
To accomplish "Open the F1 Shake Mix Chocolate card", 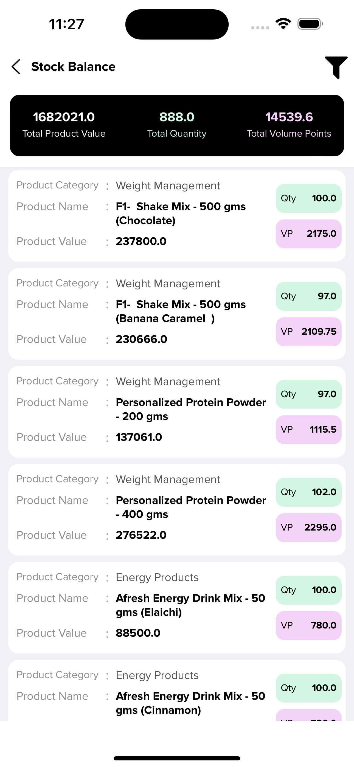I will (x=177, y=216).
